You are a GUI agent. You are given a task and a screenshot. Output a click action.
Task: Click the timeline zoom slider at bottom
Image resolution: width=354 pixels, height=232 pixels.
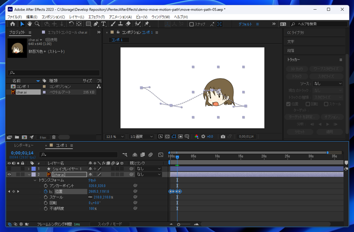click(x=179, y=225)
